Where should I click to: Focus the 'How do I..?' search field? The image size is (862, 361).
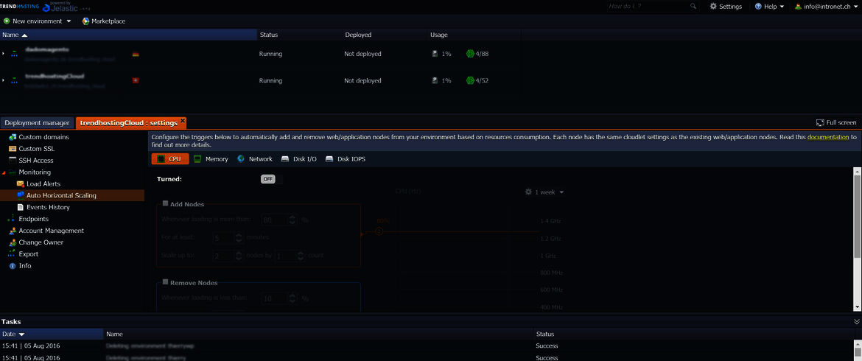click(648, 6)
